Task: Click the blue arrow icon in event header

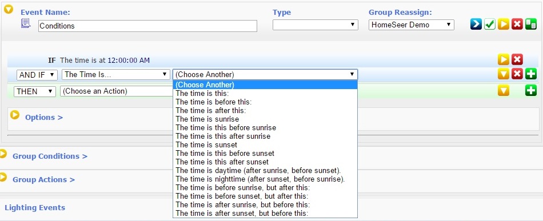Action: click(476, 24)
